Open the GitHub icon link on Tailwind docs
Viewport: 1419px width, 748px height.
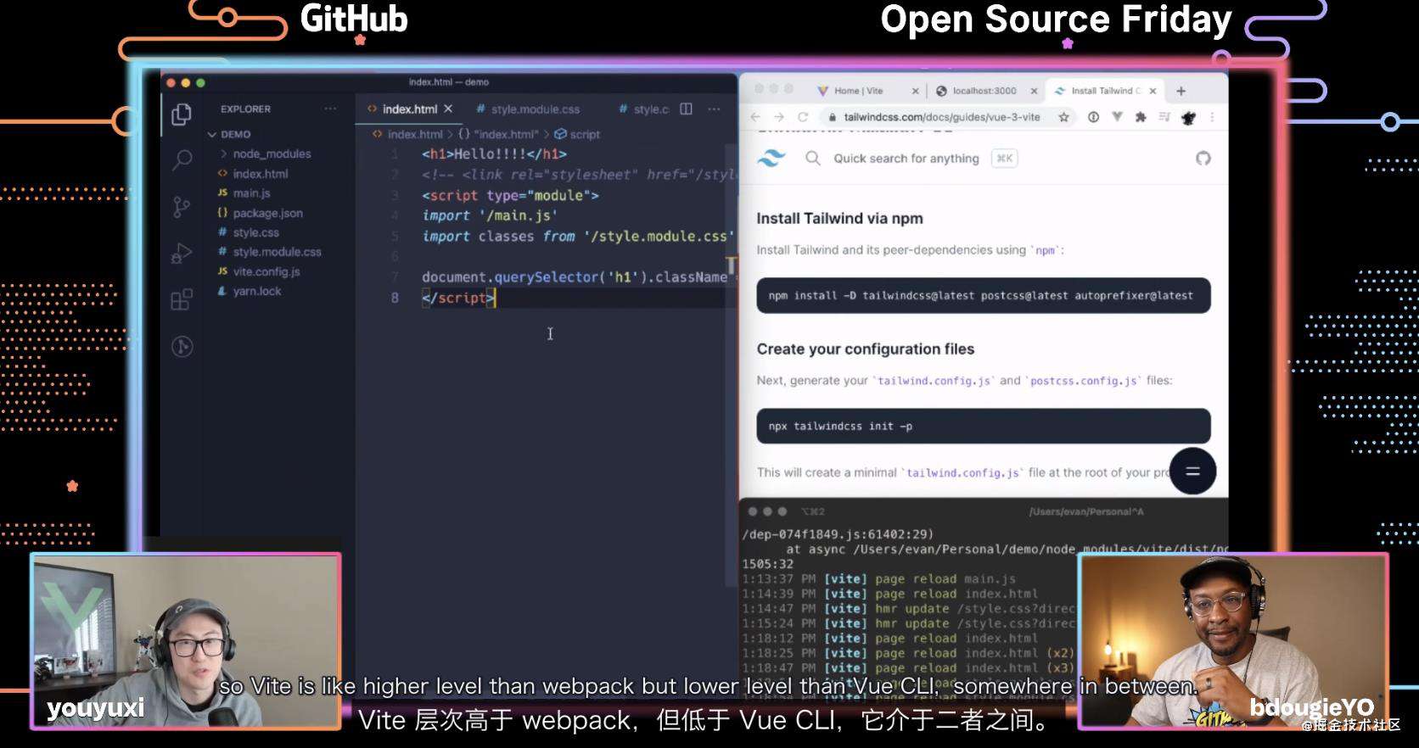click(1203, 159)
